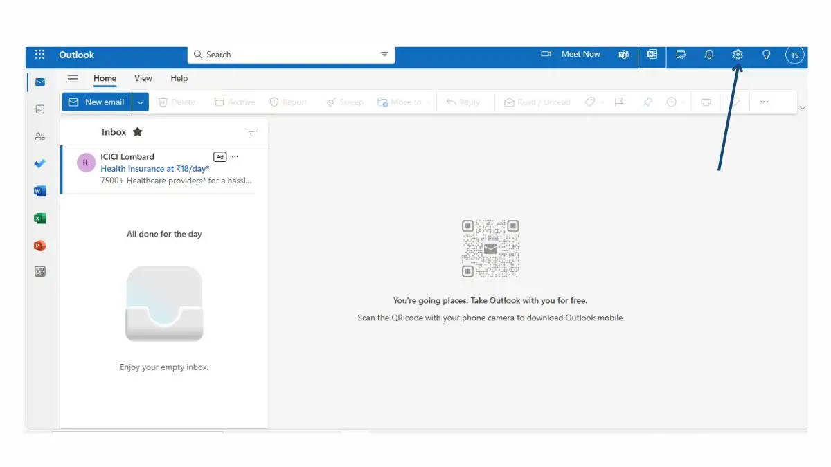The width and height of the screenshot is (831, 467).
Task: Launch Word from the sidebar
Action: click(40, 191)
